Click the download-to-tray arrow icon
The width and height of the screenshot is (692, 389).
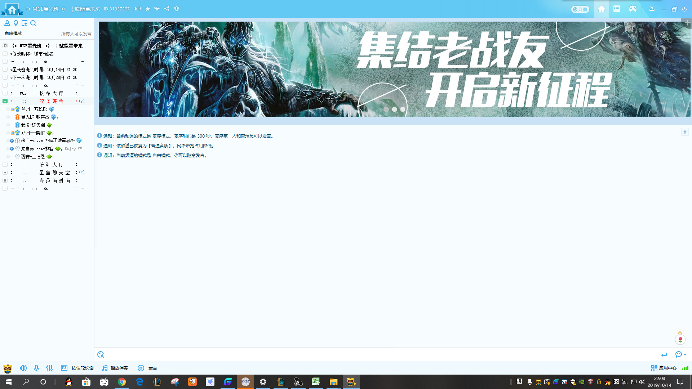pos(652,9)
